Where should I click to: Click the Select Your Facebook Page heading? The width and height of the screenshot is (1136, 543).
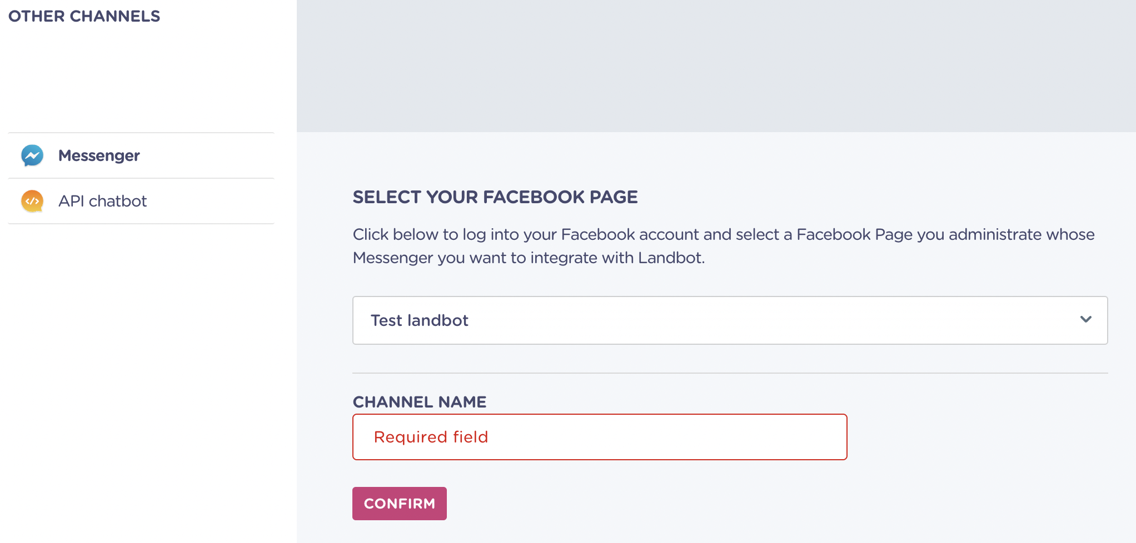coord(495,197)
